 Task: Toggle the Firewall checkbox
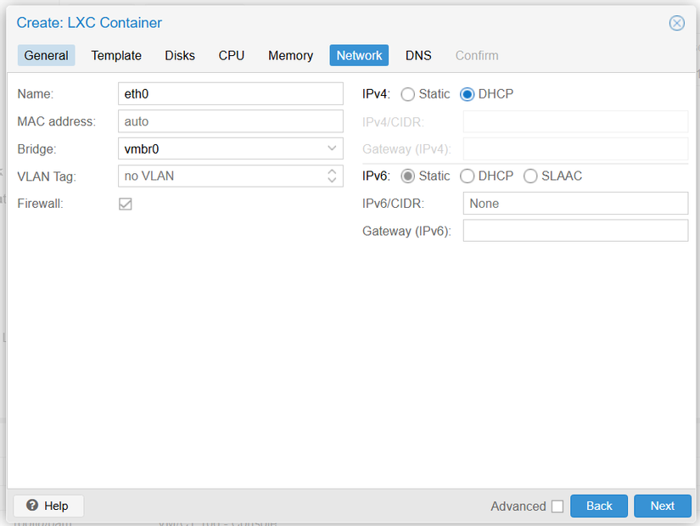point(126,204)
